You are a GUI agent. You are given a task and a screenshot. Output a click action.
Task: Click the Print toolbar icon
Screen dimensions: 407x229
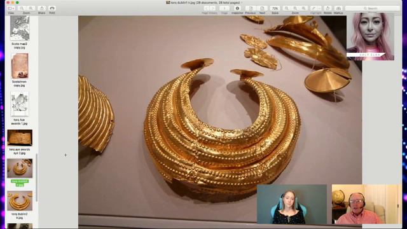[52, 8]
